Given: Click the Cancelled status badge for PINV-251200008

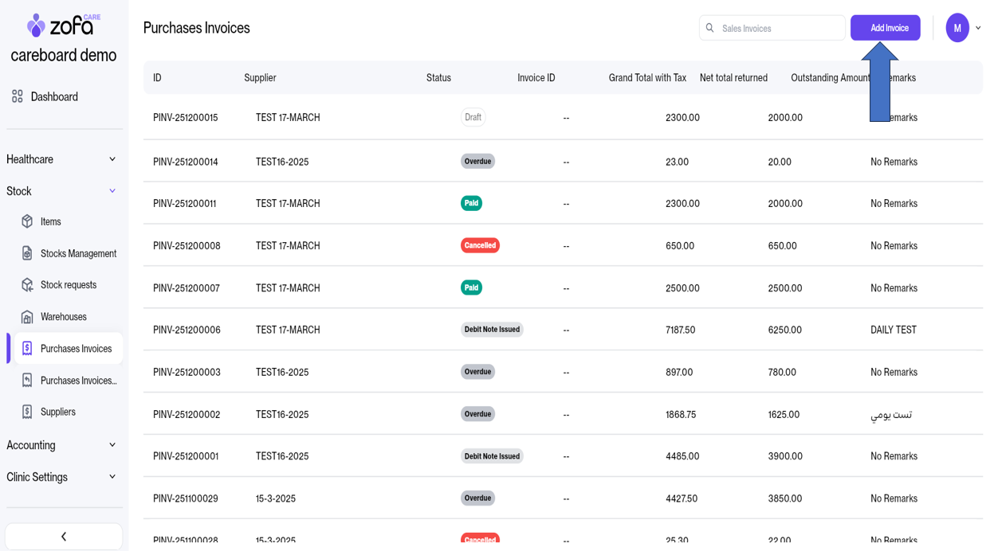Looking at the screenshot, I should [480, 245].
